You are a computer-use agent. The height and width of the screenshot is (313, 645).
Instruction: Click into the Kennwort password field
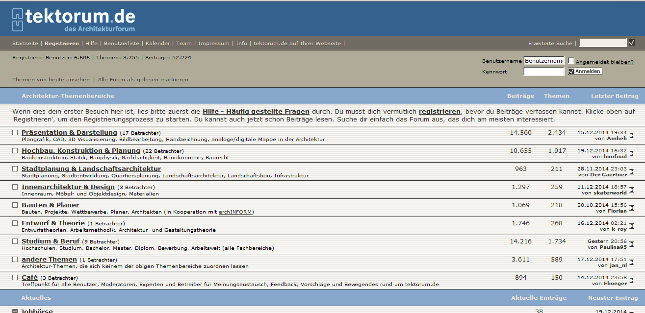tap(543, 72)
